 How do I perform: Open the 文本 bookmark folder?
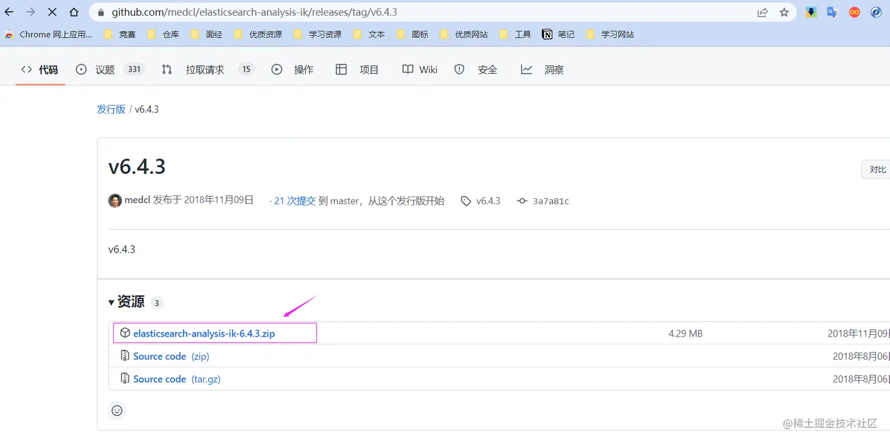368,35
